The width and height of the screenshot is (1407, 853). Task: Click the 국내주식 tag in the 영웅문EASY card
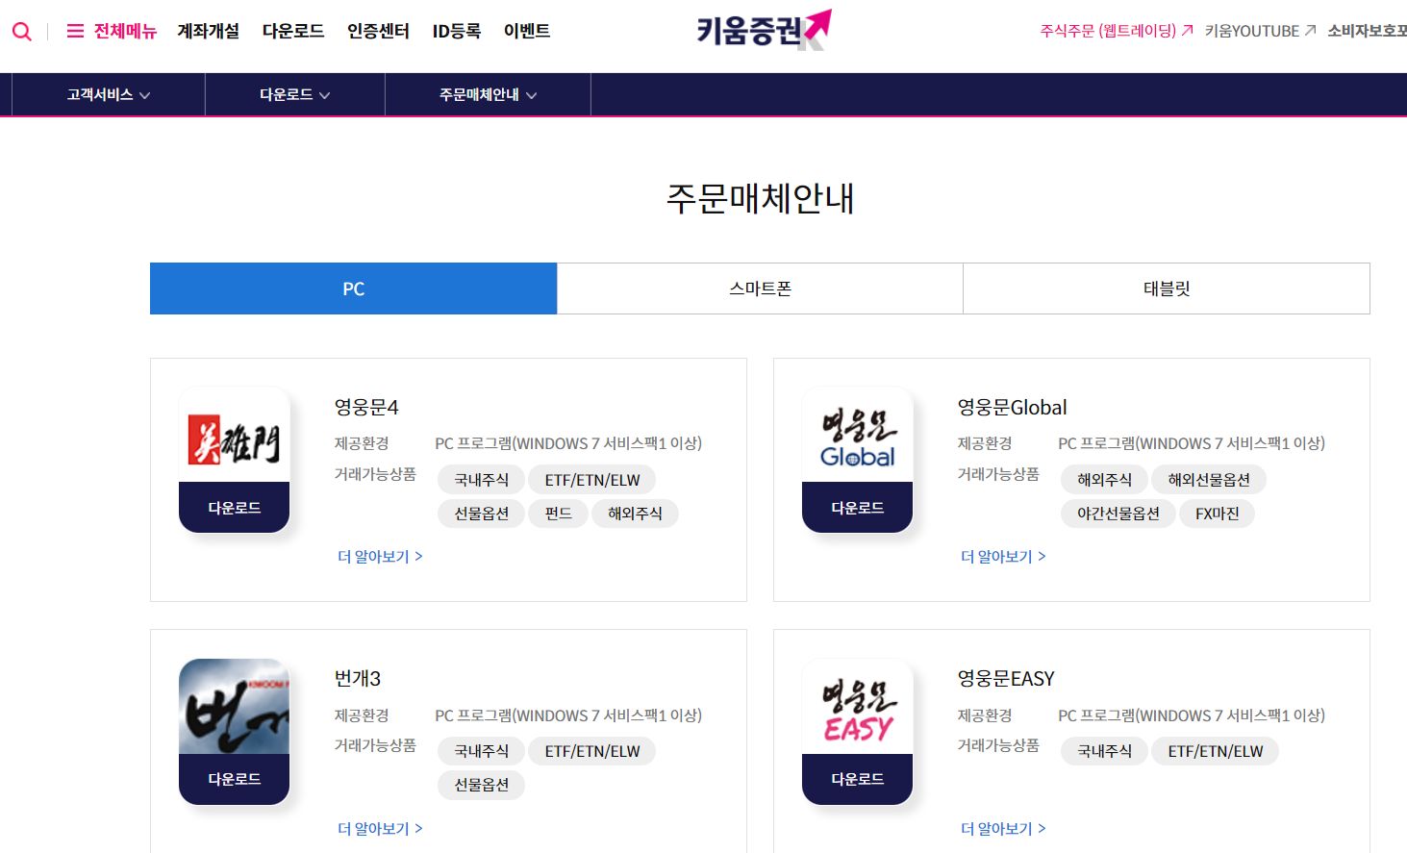[1104, 751]
